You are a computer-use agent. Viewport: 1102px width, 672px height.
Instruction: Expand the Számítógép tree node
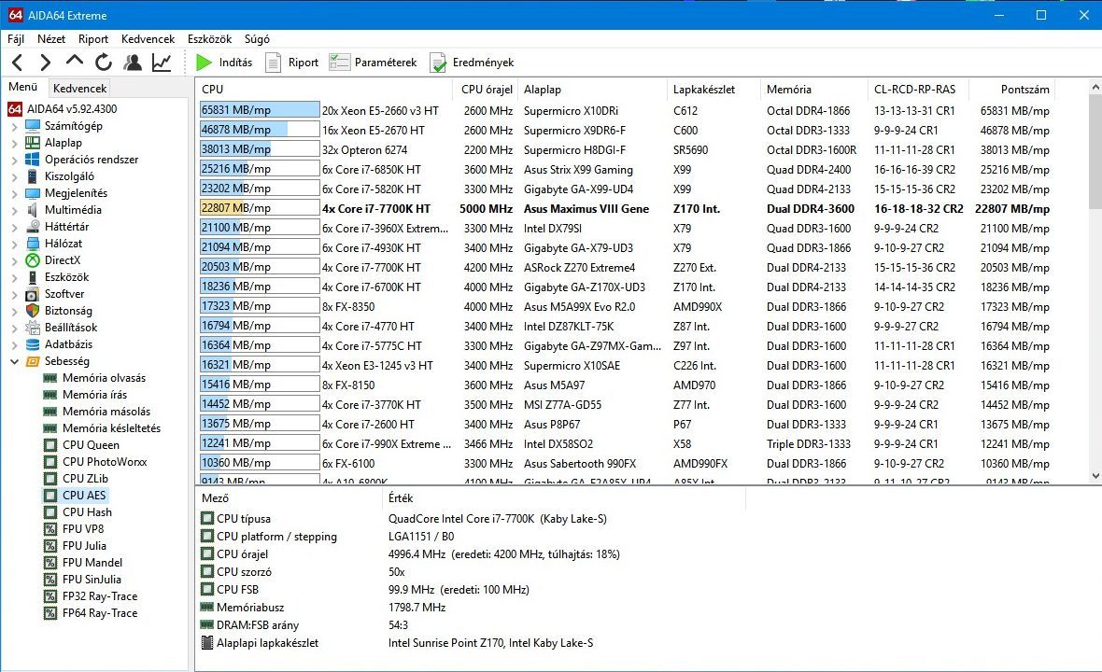[15, 126]
